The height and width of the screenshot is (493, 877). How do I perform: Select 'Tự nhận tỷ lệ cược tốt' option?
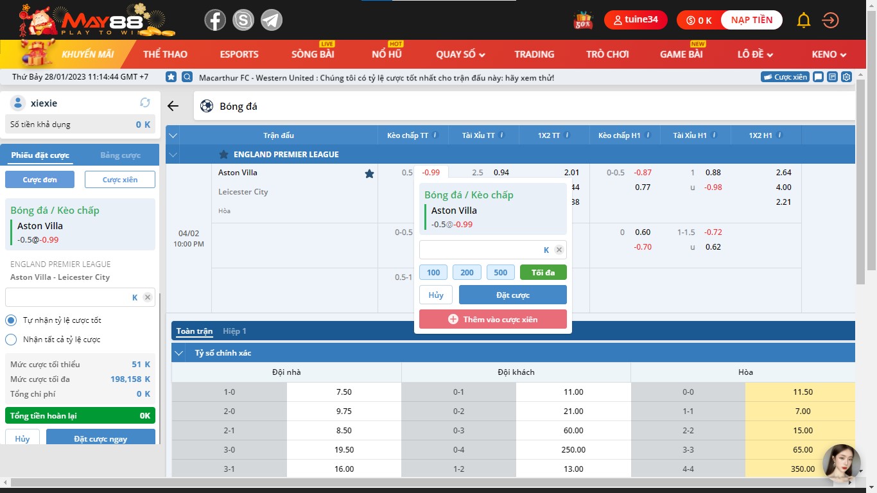[11, 320]
